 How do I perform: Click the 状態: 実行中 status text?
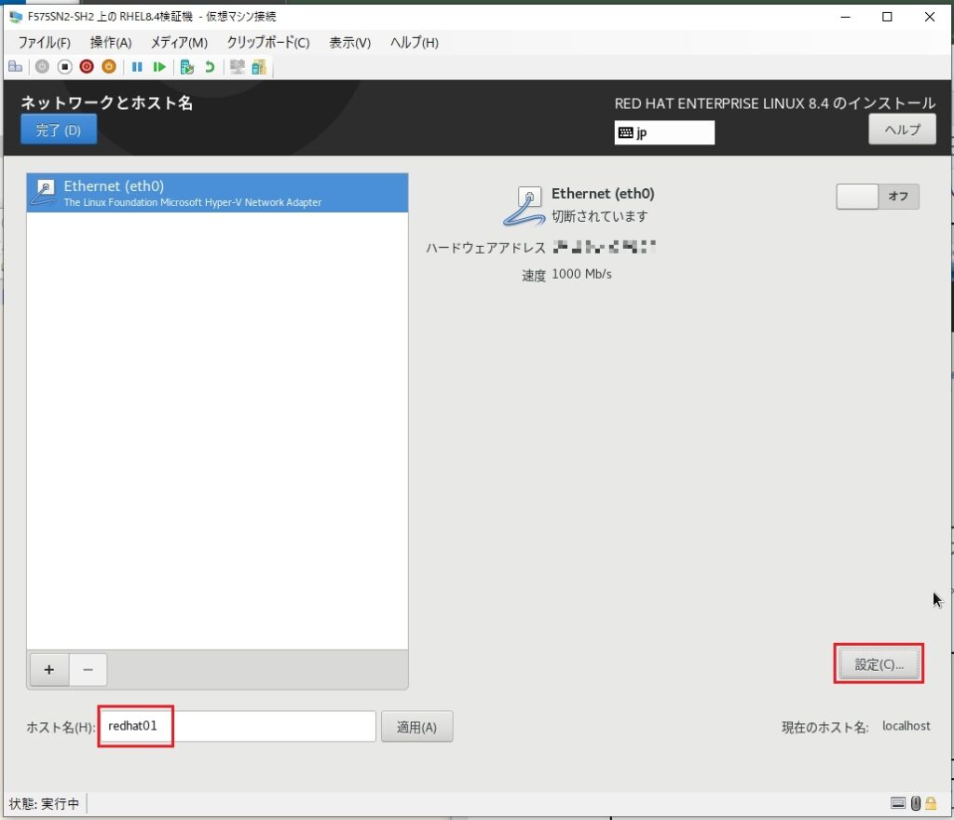point(44,803)
